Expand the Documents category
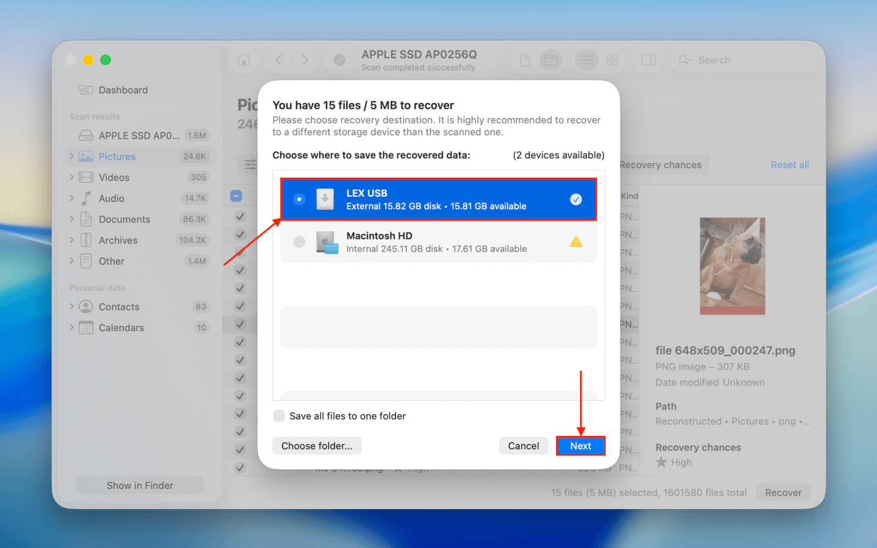 coord(71,219)
